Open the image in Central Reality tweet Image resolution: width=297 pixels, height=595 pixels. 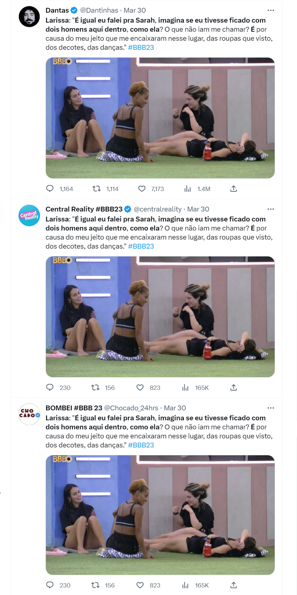click(160, 317)
